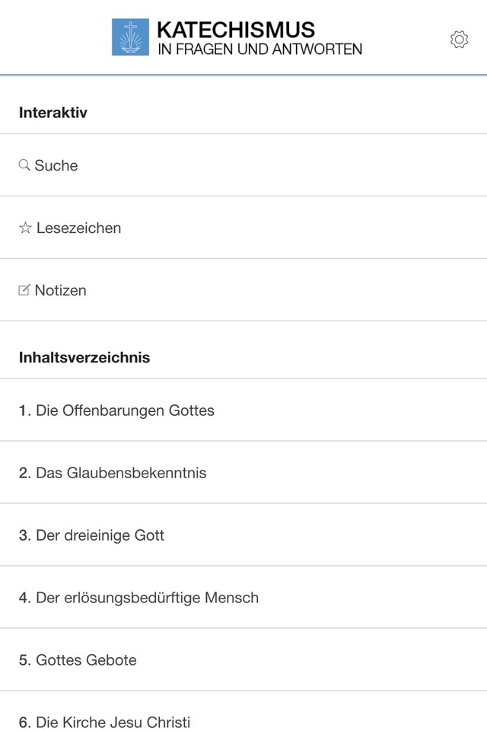Select the chapter number 5 label
The image size is (487, 731).
(x=24, y=660)
